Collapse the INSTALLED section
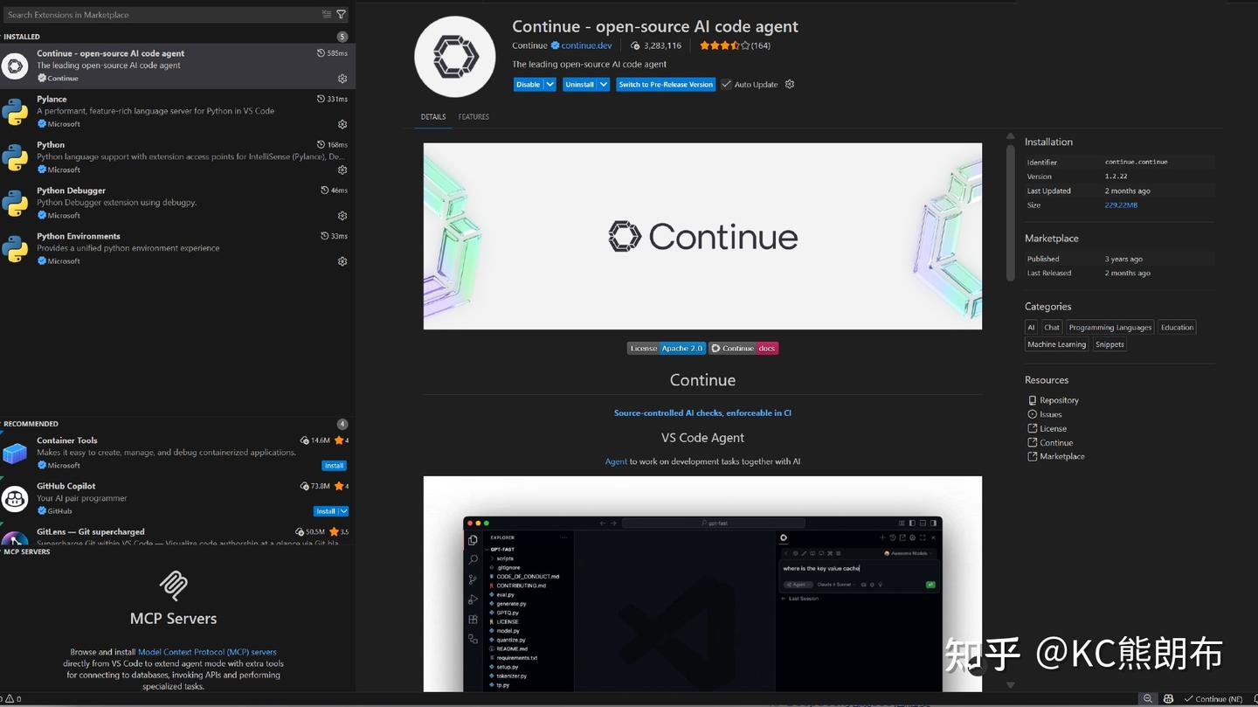1258x707 pixels. tap(22, 37)
